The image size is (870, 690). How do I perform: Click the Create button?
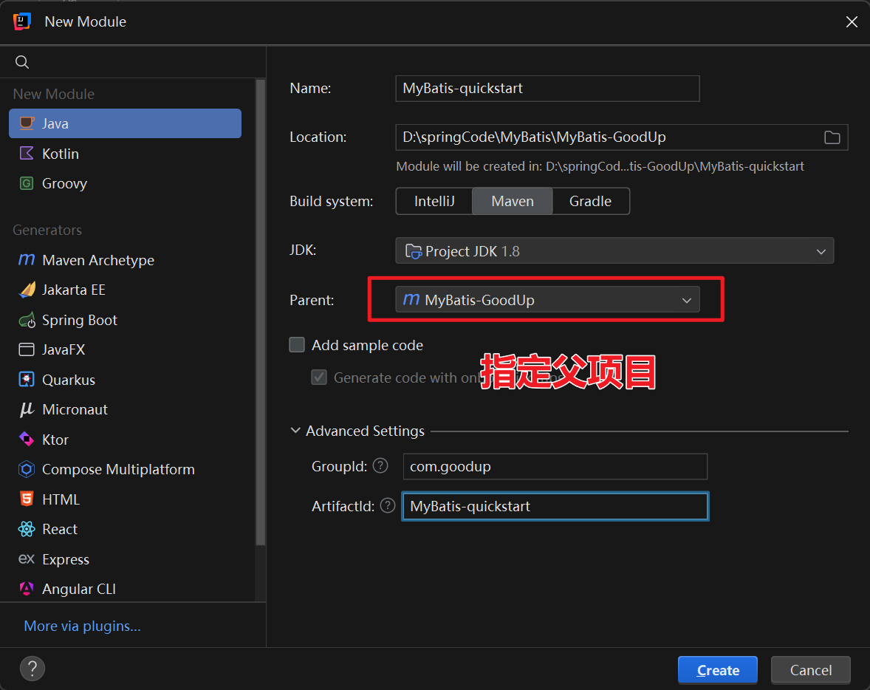click(717, 670)
